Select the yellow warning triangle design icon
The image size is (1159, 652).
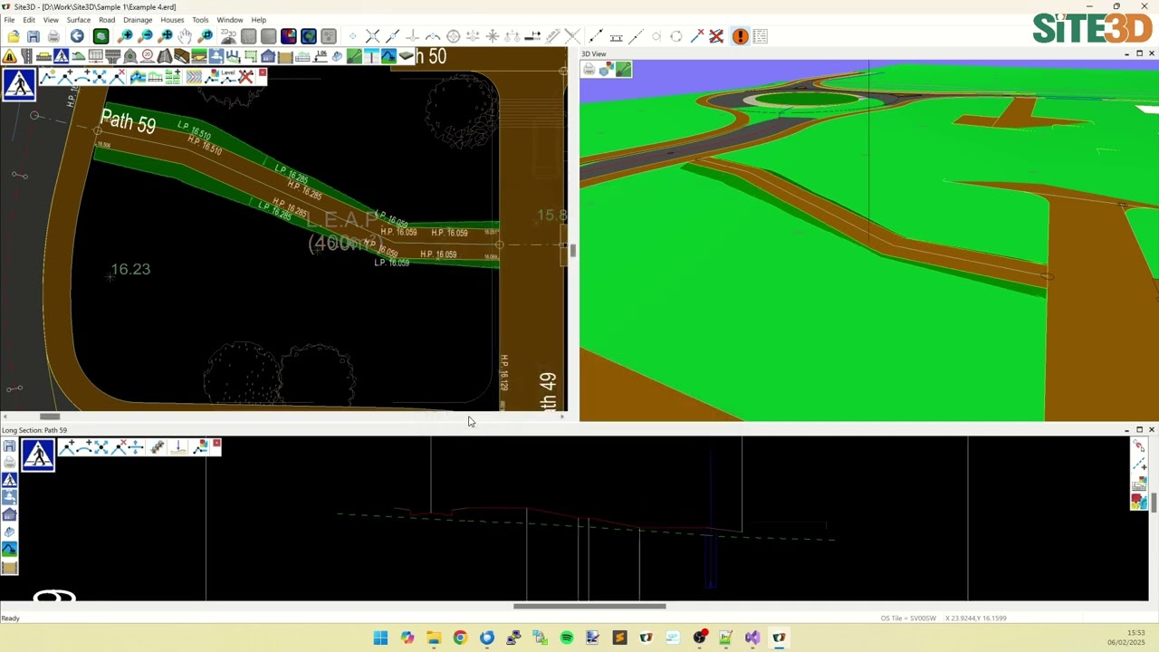pyautogui.click(x=9, y=56)
